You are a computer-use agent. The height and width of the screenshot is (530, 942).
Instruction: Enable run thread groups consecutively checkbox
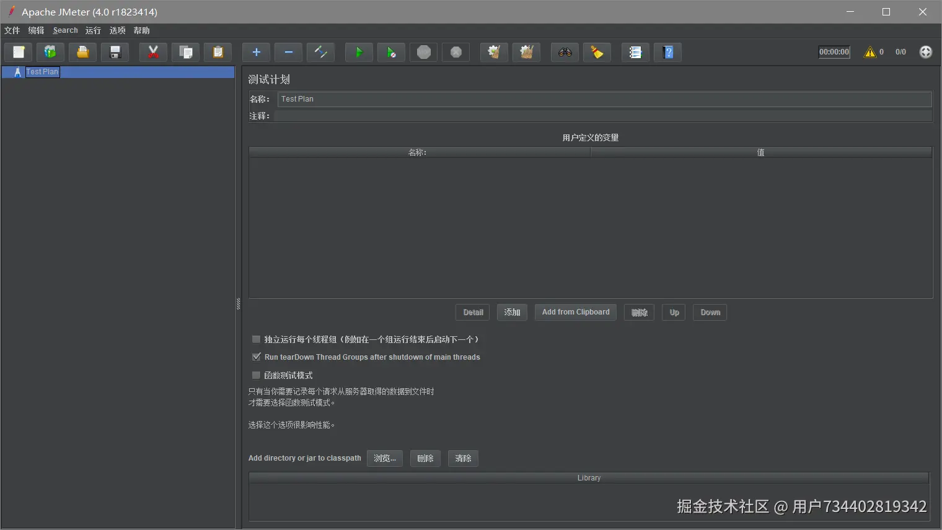[x=256, y=339]
